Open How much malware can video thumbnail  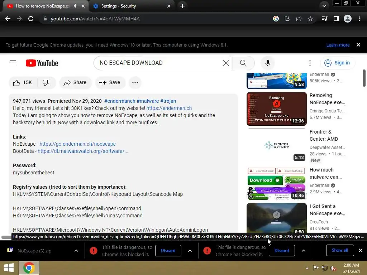(277, 183)
